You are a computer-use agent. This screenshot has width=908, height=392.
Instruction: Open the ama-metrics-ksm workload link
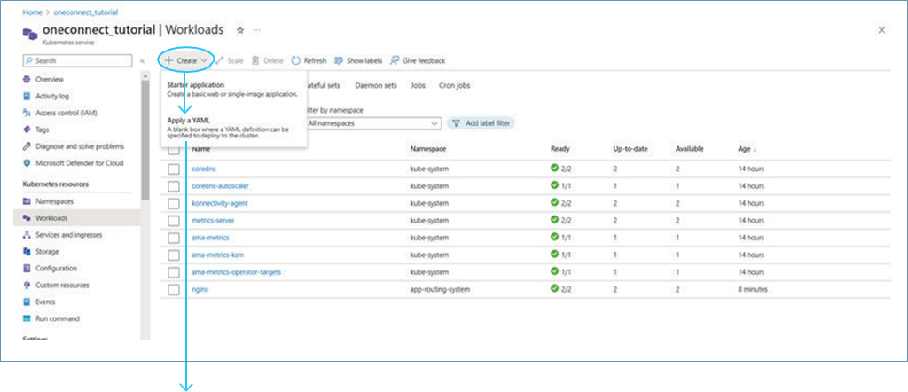pyautogui.click(x=218, y=255)
